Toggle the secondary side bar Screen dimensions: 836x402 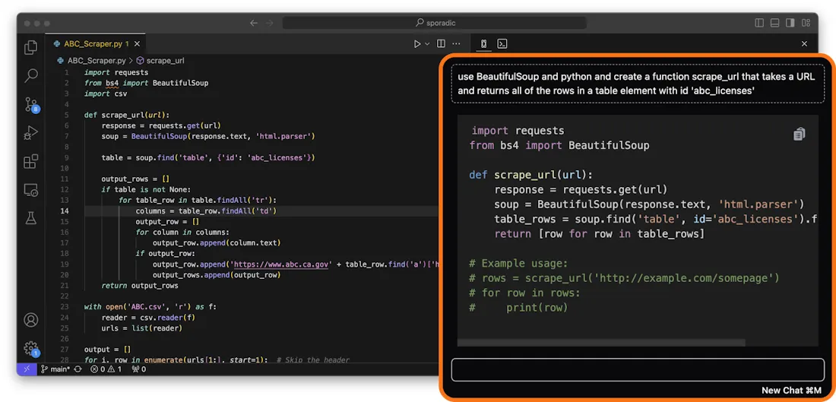point(790,23)
